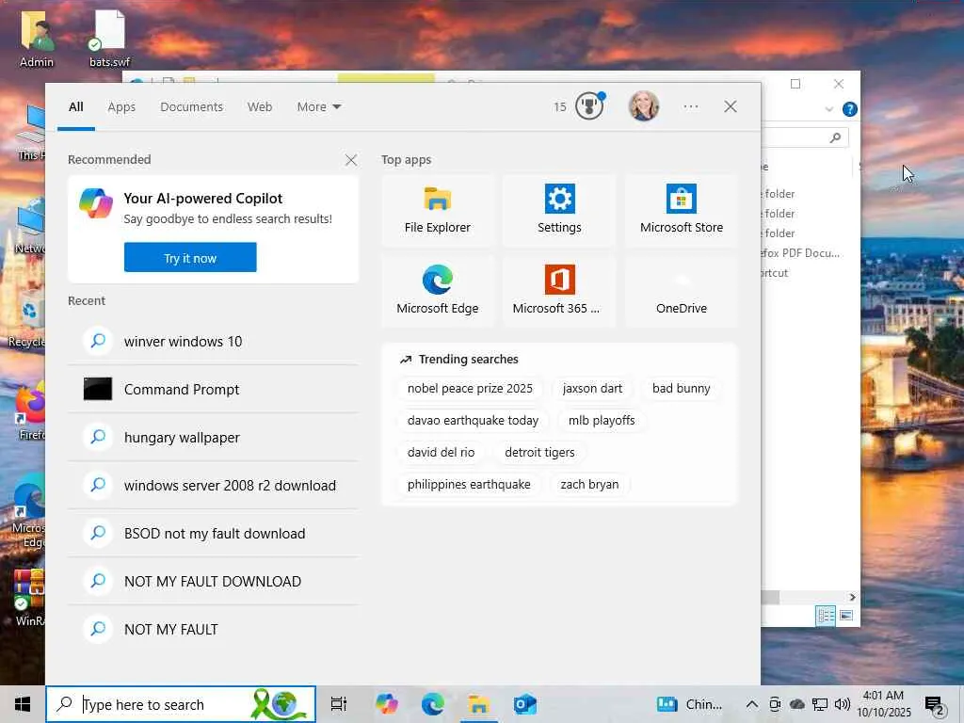
Task: Switch to the Apps tab
Action: tap(121, 106)
